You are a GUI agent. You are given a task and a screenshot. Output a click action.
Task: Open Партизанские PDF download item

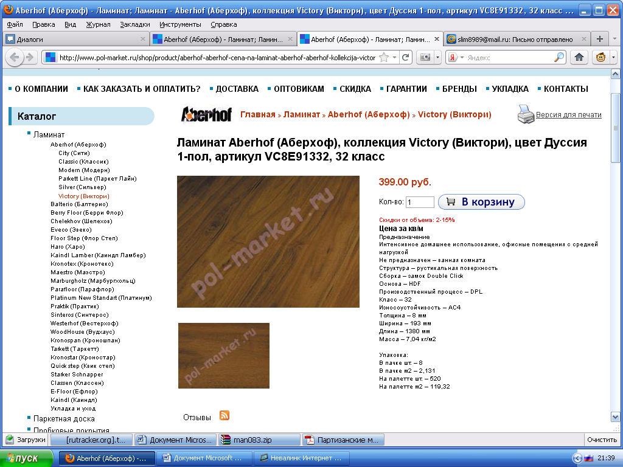(x=343, y=440)
